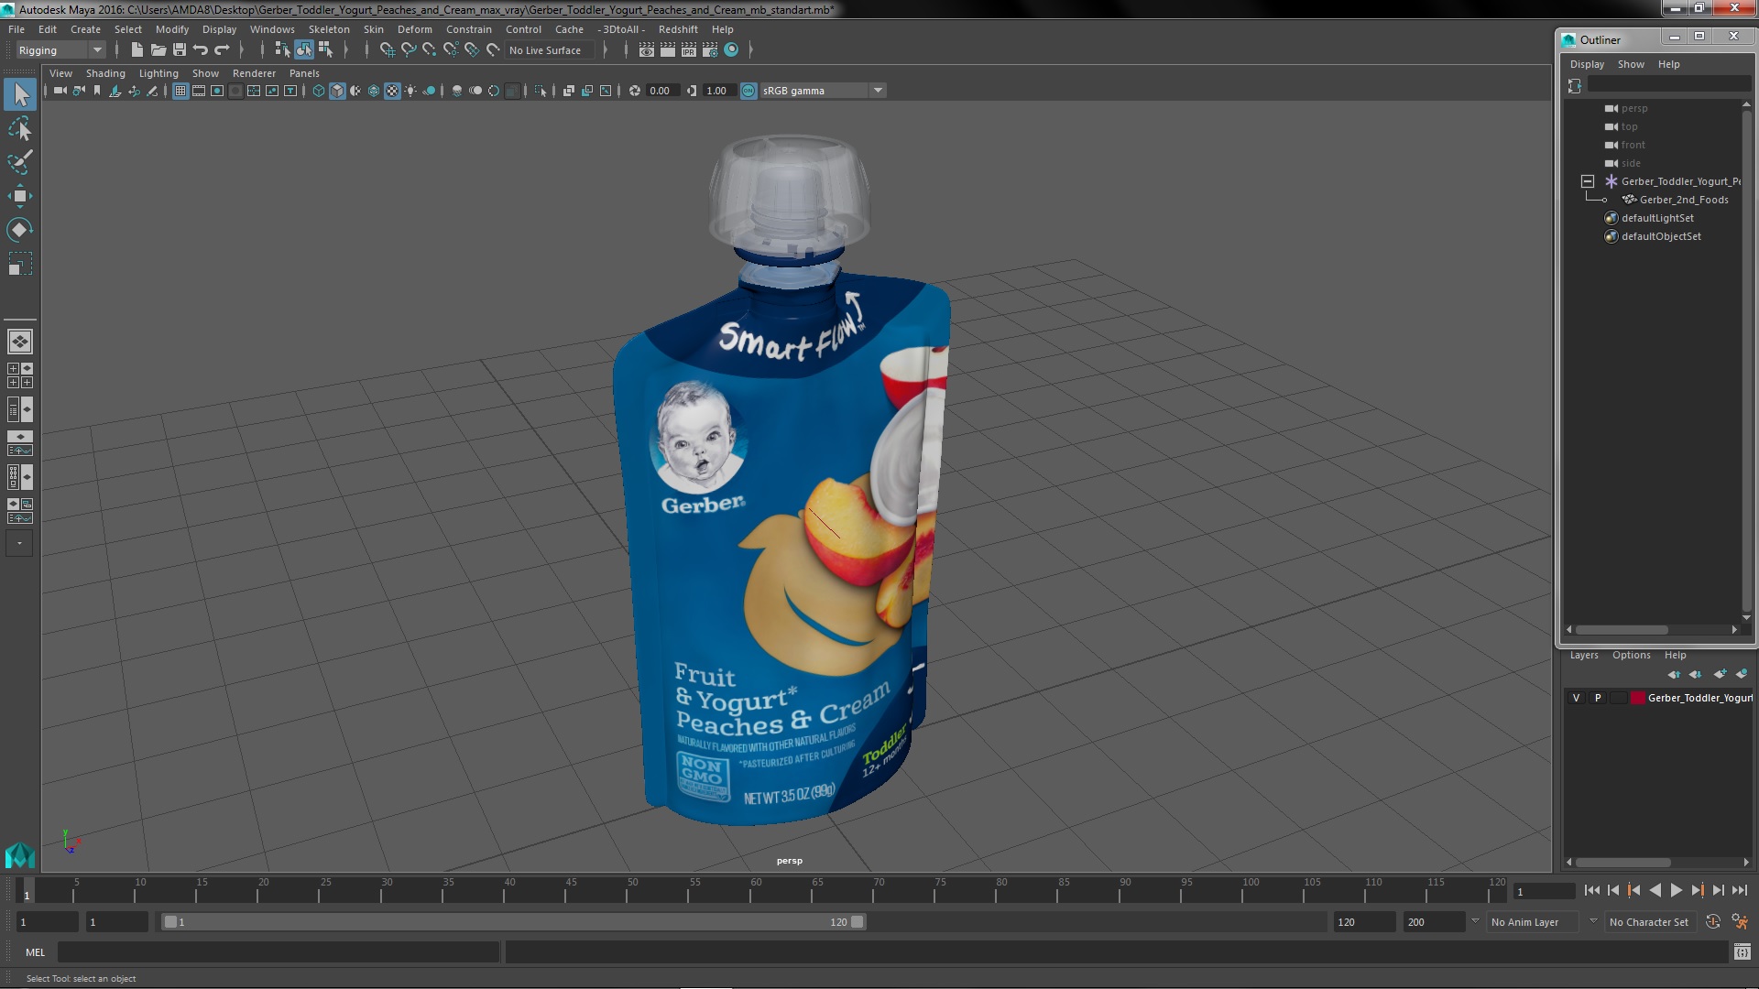Toggle textured display checker icon
The image size is (1759, 989).
click(x=392, y=91)
